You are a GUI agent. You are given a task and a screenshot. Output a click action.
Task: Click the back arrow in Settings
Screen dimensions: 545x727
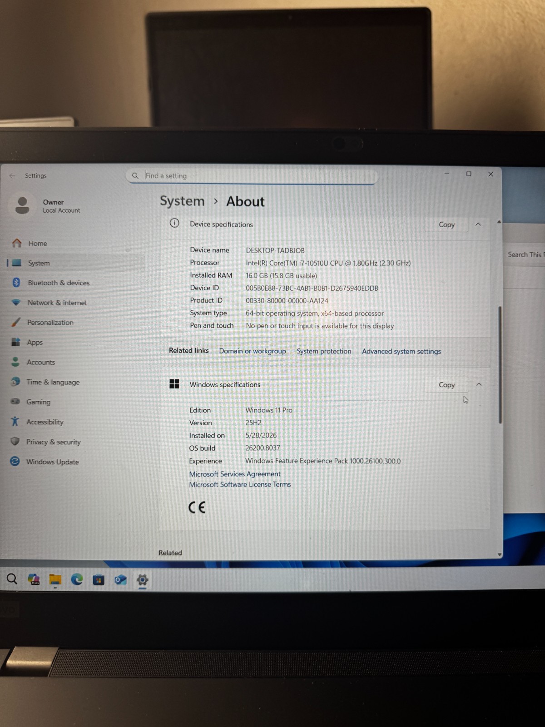12,176
